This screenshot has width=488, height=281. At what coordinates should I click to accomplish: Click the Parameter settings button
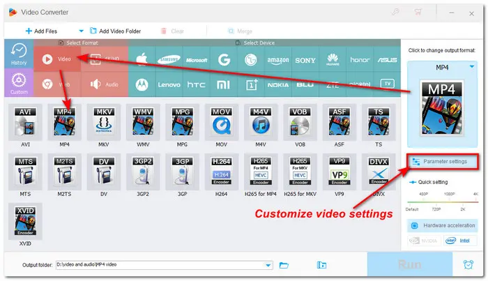click(x=443, y=162)
